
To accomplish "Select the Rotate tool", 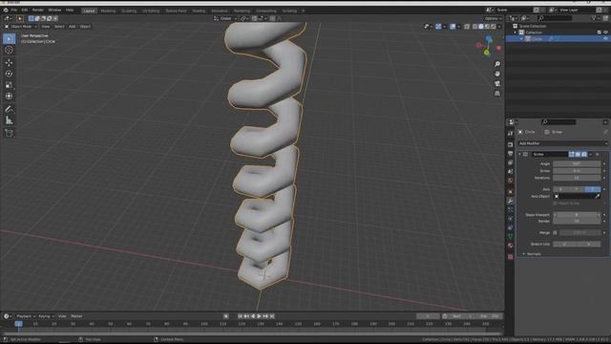I will point(9,74).
